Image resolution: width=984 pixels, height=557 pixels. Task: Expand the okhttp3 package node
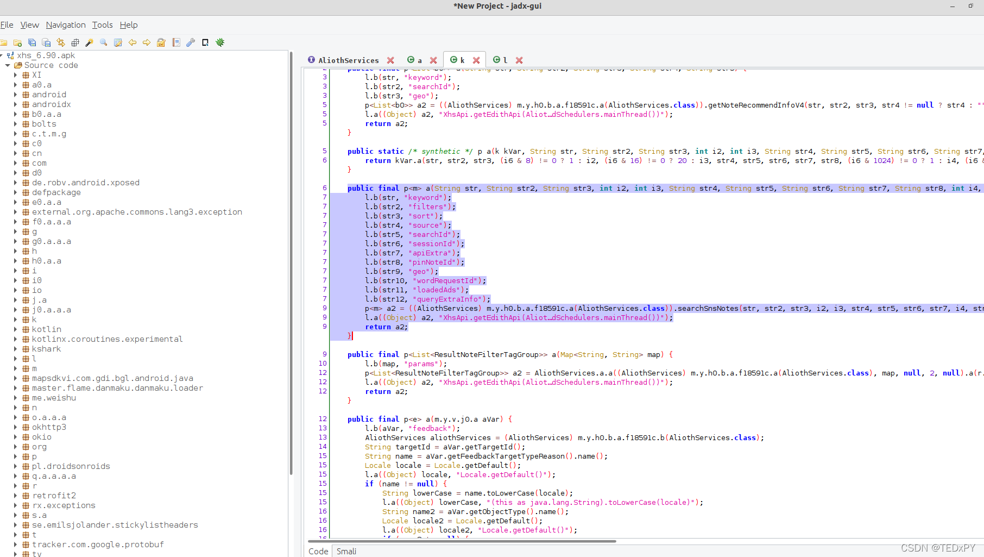pos(15,427)
